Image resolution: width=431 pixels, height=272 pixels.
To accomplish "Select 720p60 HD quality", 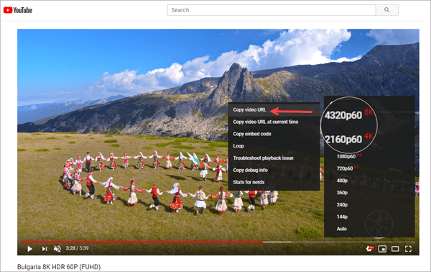I will pos(348,168).
